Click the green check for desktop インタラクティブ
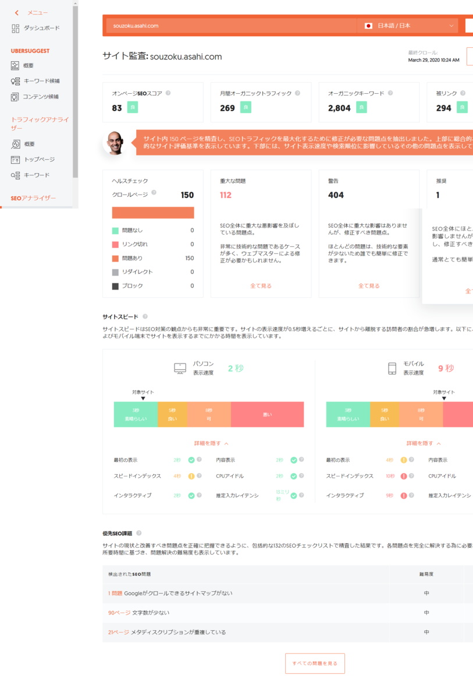473x699 pixels. (x=191, y=496)
